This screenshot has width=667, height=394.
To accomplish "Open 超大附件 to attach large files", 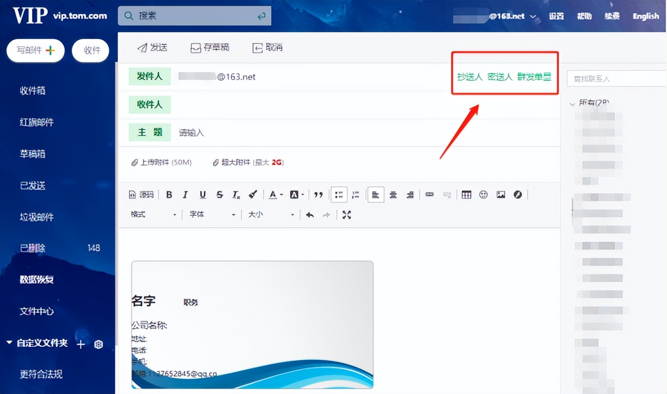I will tap(236, 162).
